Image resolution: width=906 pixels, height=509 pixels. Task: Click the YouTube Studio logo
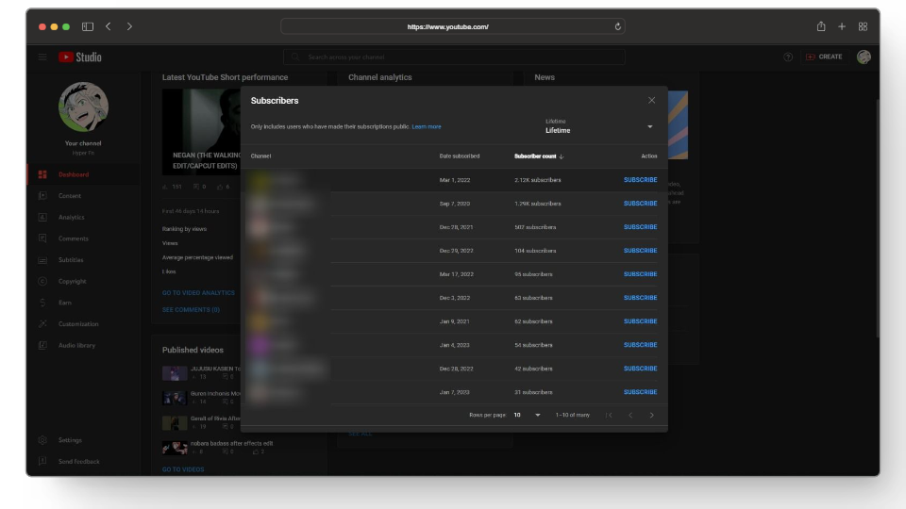tap(79, 57)
